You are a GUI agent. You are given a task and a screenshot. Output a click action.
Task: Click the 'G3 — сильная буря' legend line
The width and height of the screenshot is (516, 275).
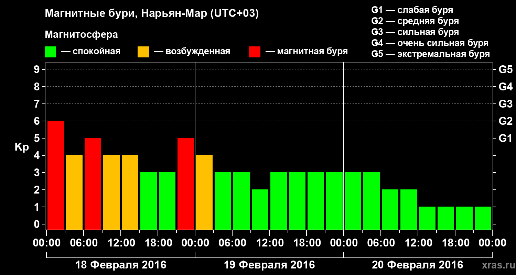(x=415, y=32)
